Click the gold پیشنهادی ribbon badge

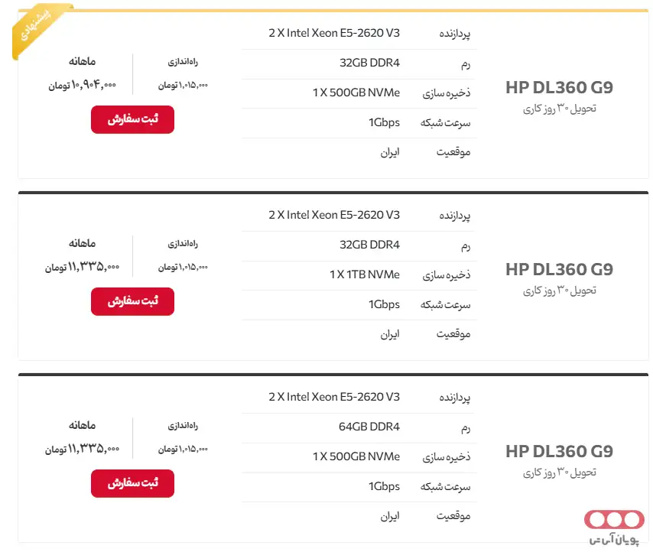[39, 28]
